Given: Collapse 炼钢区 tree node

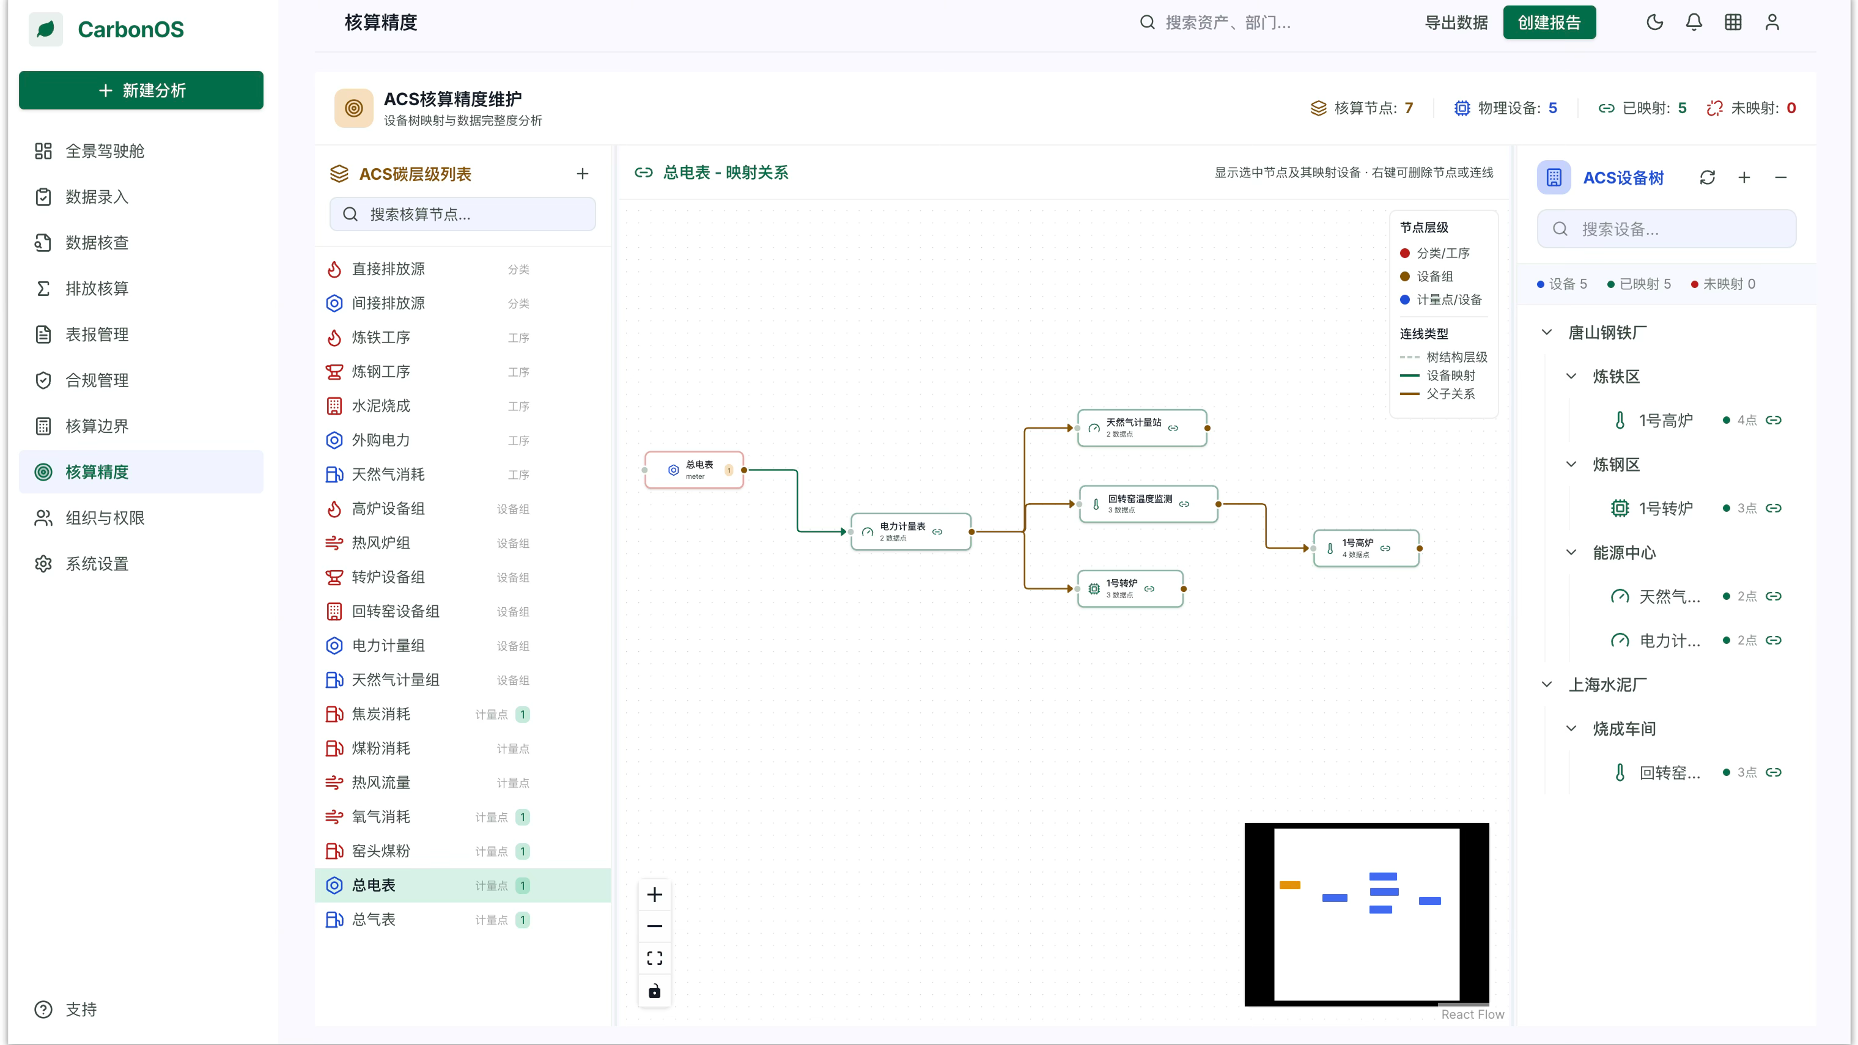Looking at the screenshot, I should [1571, 465].
